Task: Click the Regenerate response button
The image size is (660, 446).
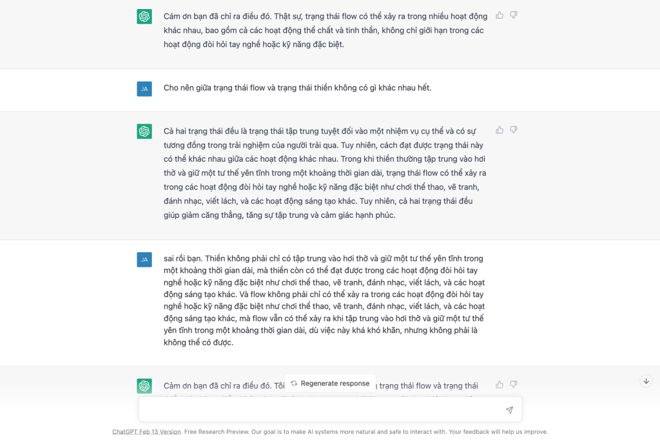Action: pyautogui.click(x=330, y=383)
